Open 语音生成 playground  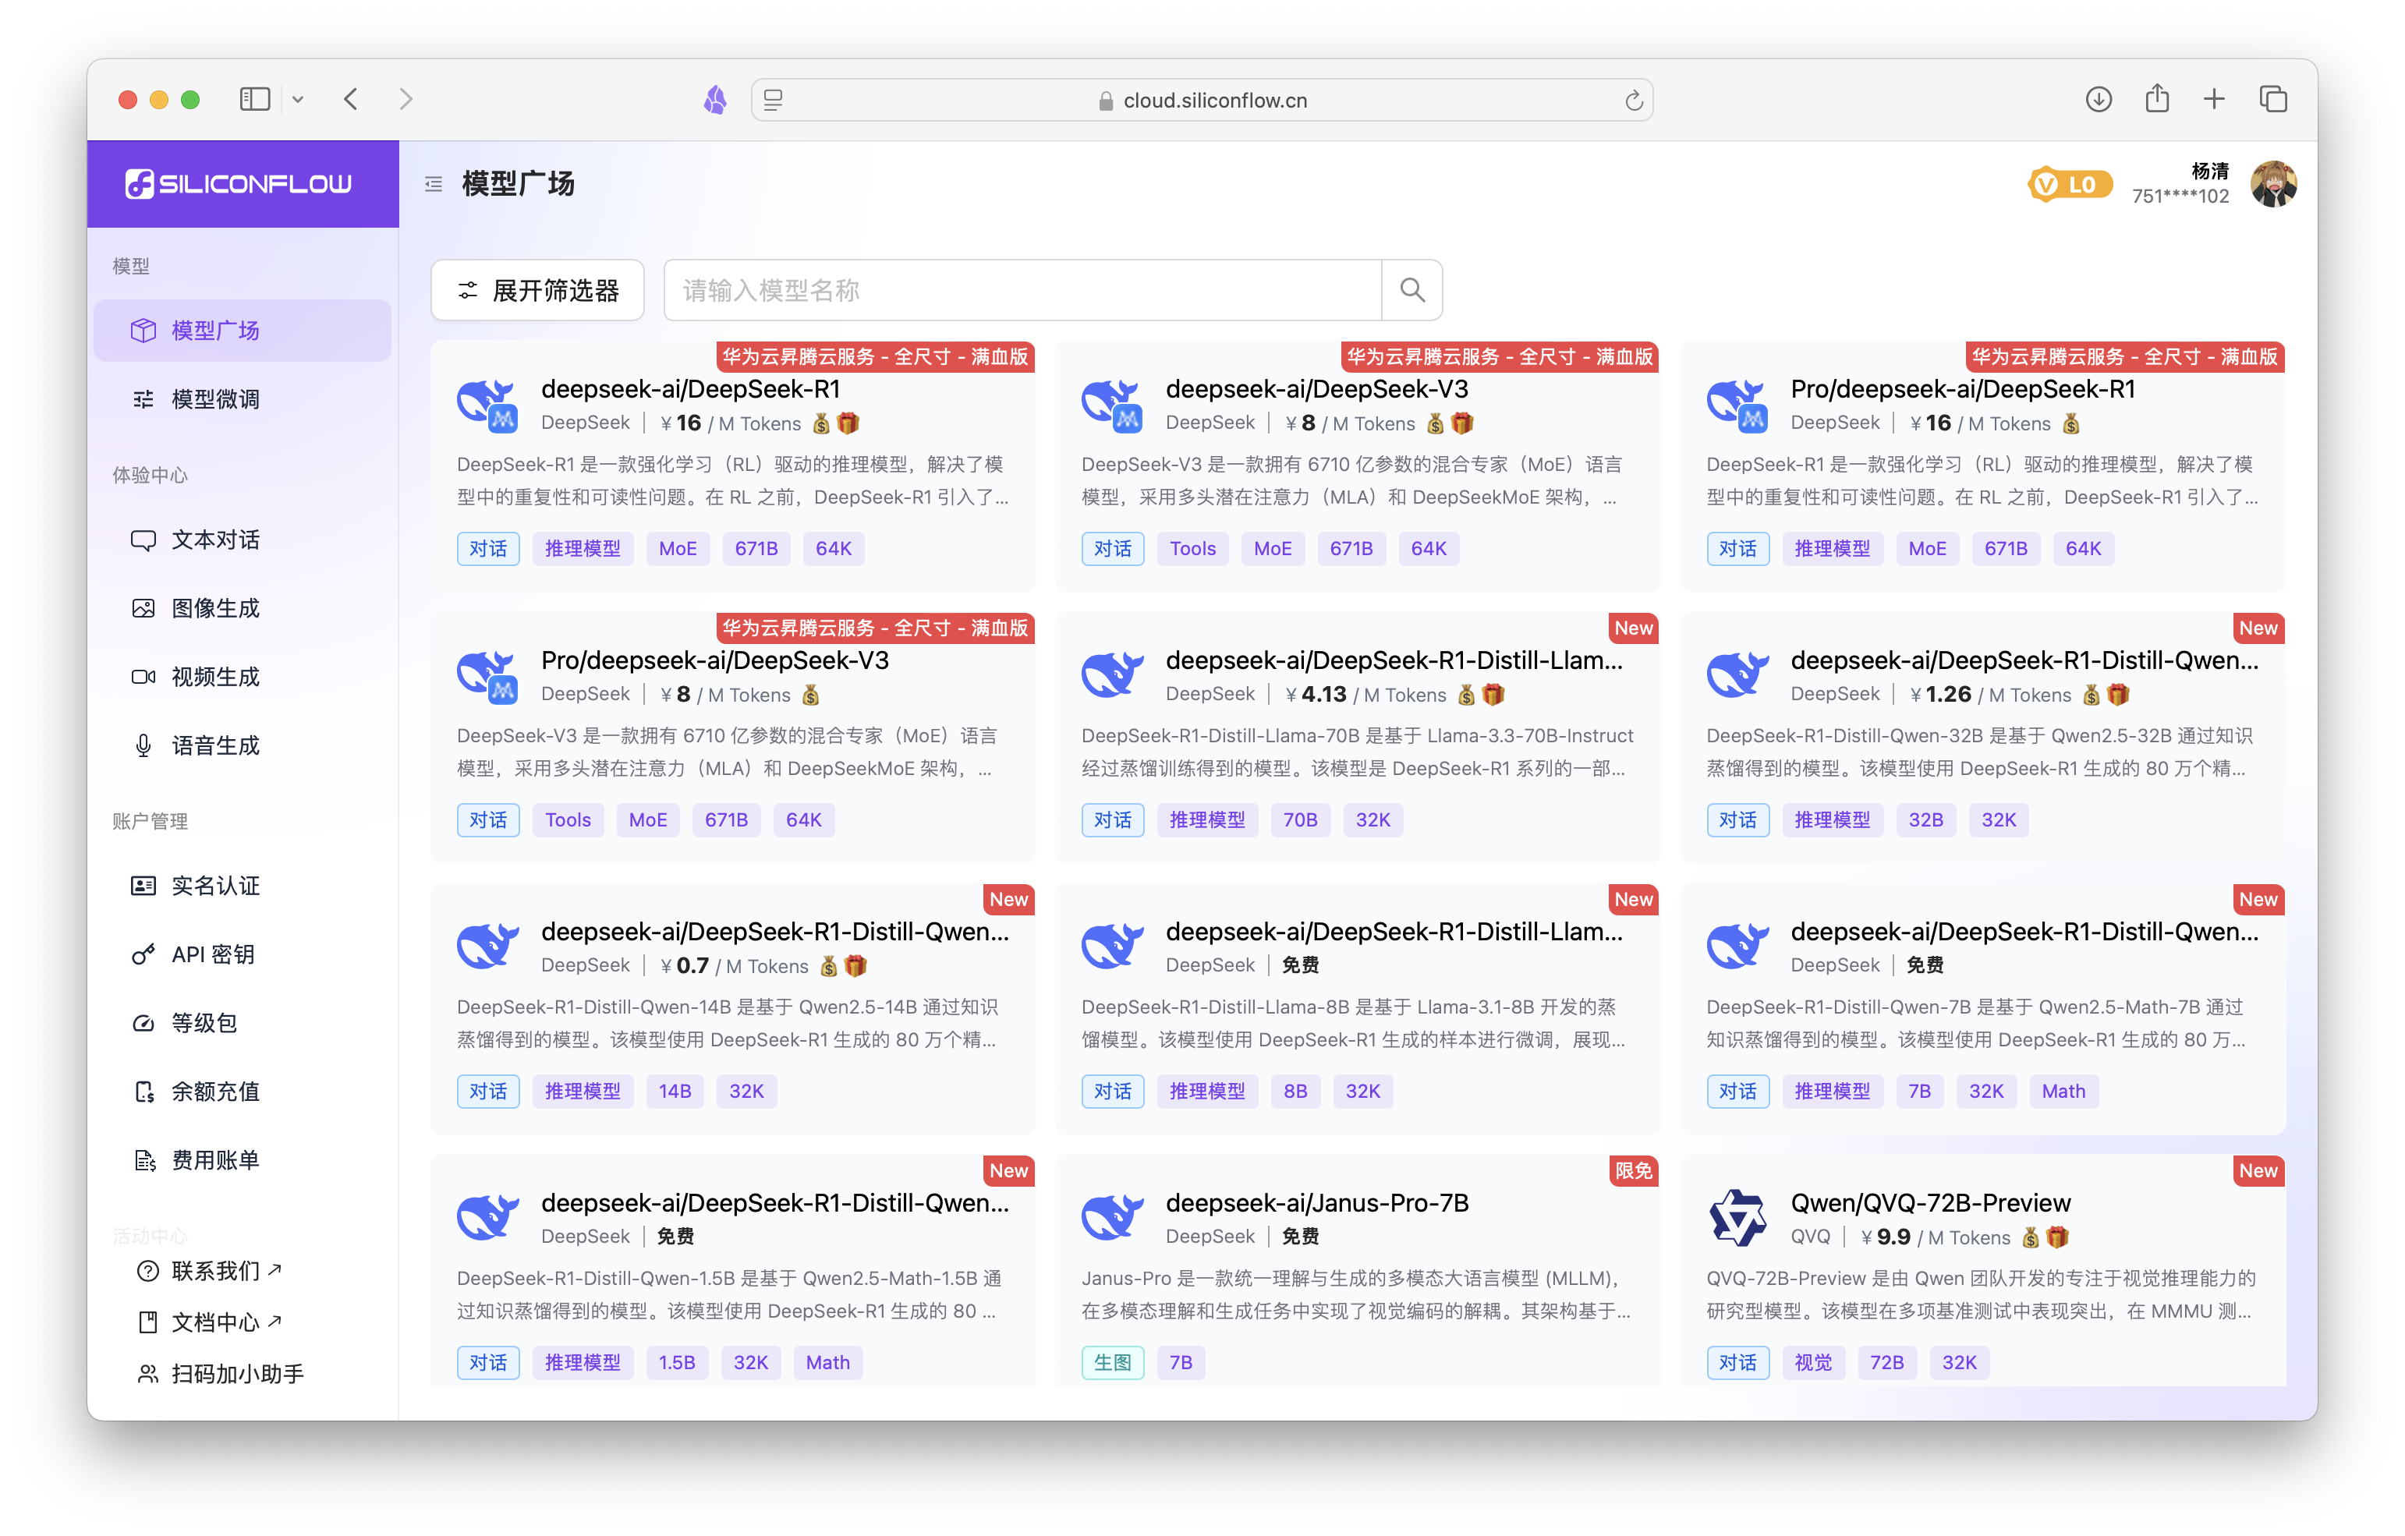[x=243, y=746]
